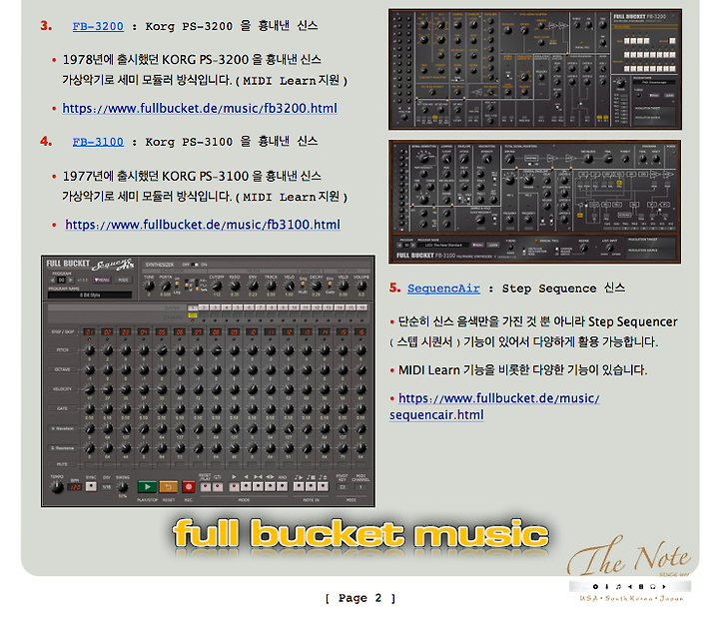Toggle the Leg. switch beside Porta knob
The image size is (719, 619).
point(177,285)
